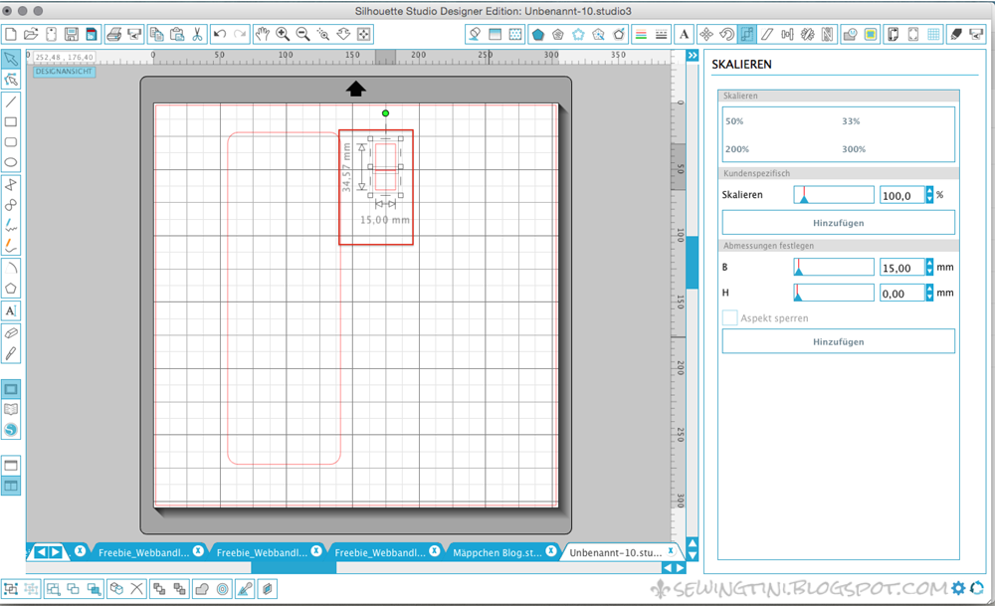Click stepper arrows for H height field
Screen dimensions: 995x606
(929, 293)
